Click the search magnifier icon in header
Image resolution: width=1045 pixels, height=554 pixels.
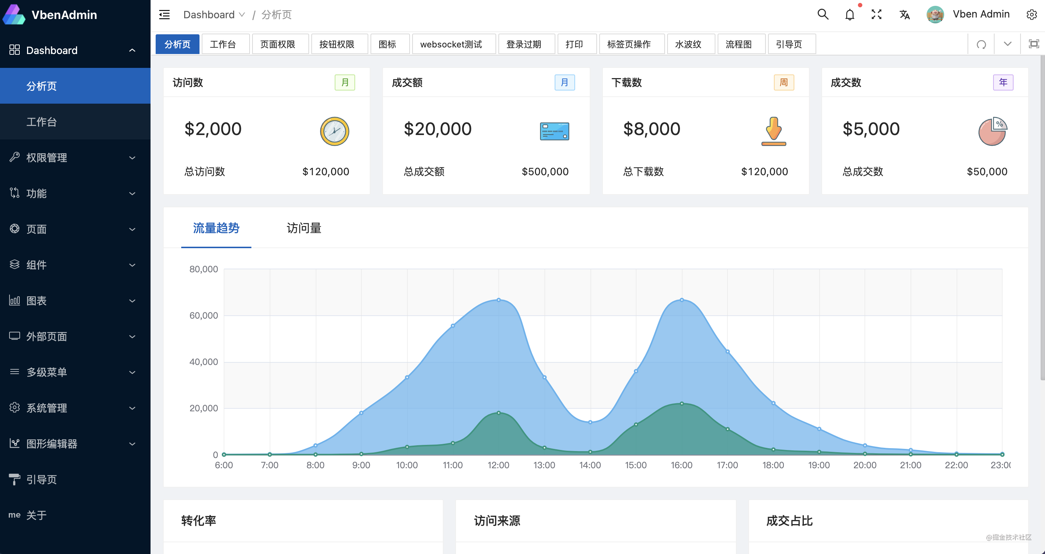pyautogui.click(x=823, y=15)
